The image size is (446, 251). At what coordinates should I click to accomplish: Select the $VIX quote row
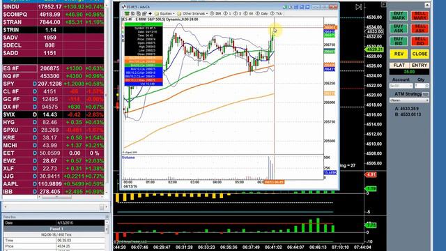point(53,114)
